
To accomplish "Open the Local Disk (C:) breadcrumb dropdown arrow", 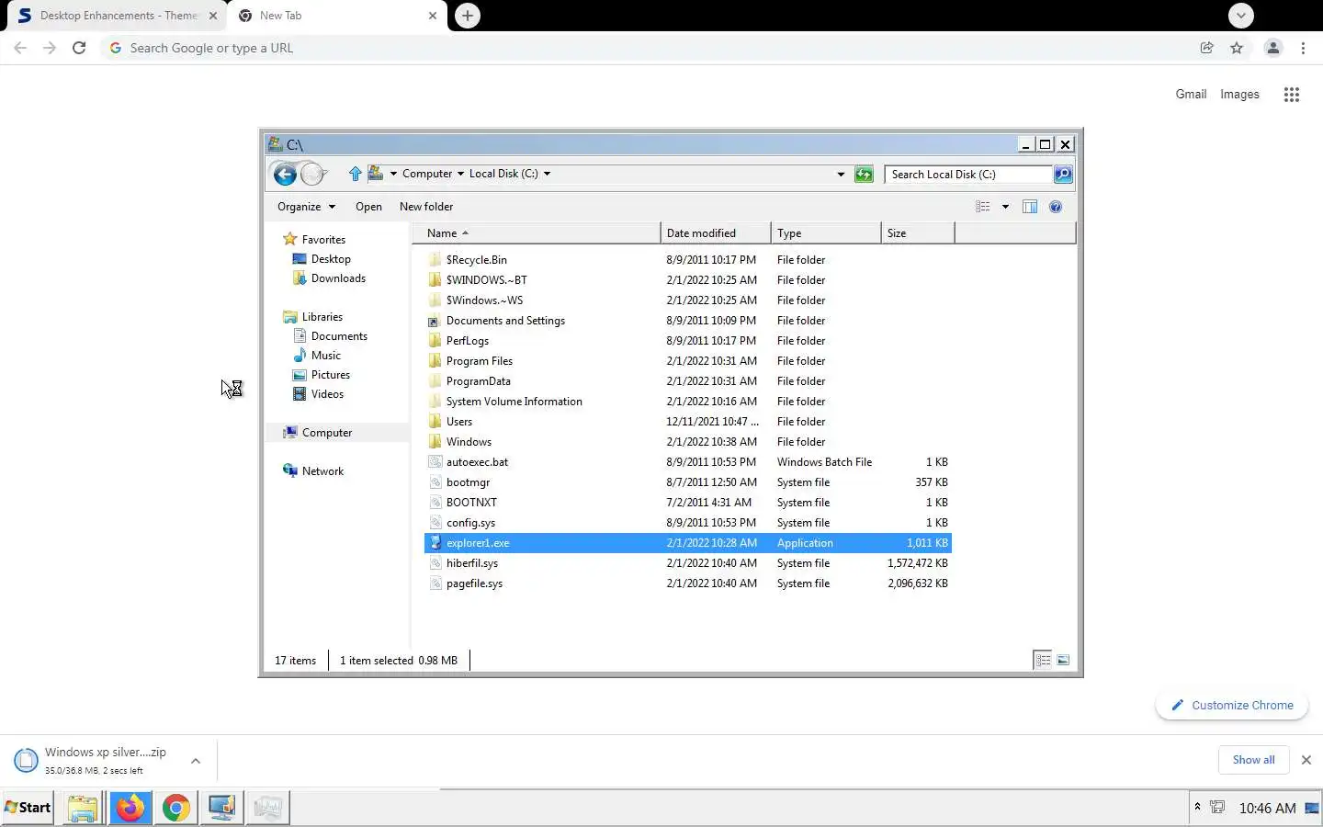I will click(x=547, y=174).
